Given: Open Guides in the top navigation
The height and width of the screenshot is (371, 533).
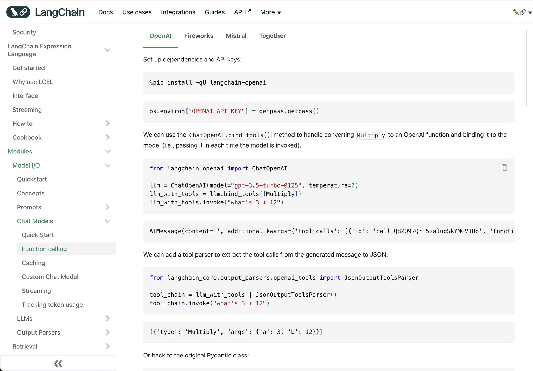Looking at the screenshot, I should click(215, 12).
